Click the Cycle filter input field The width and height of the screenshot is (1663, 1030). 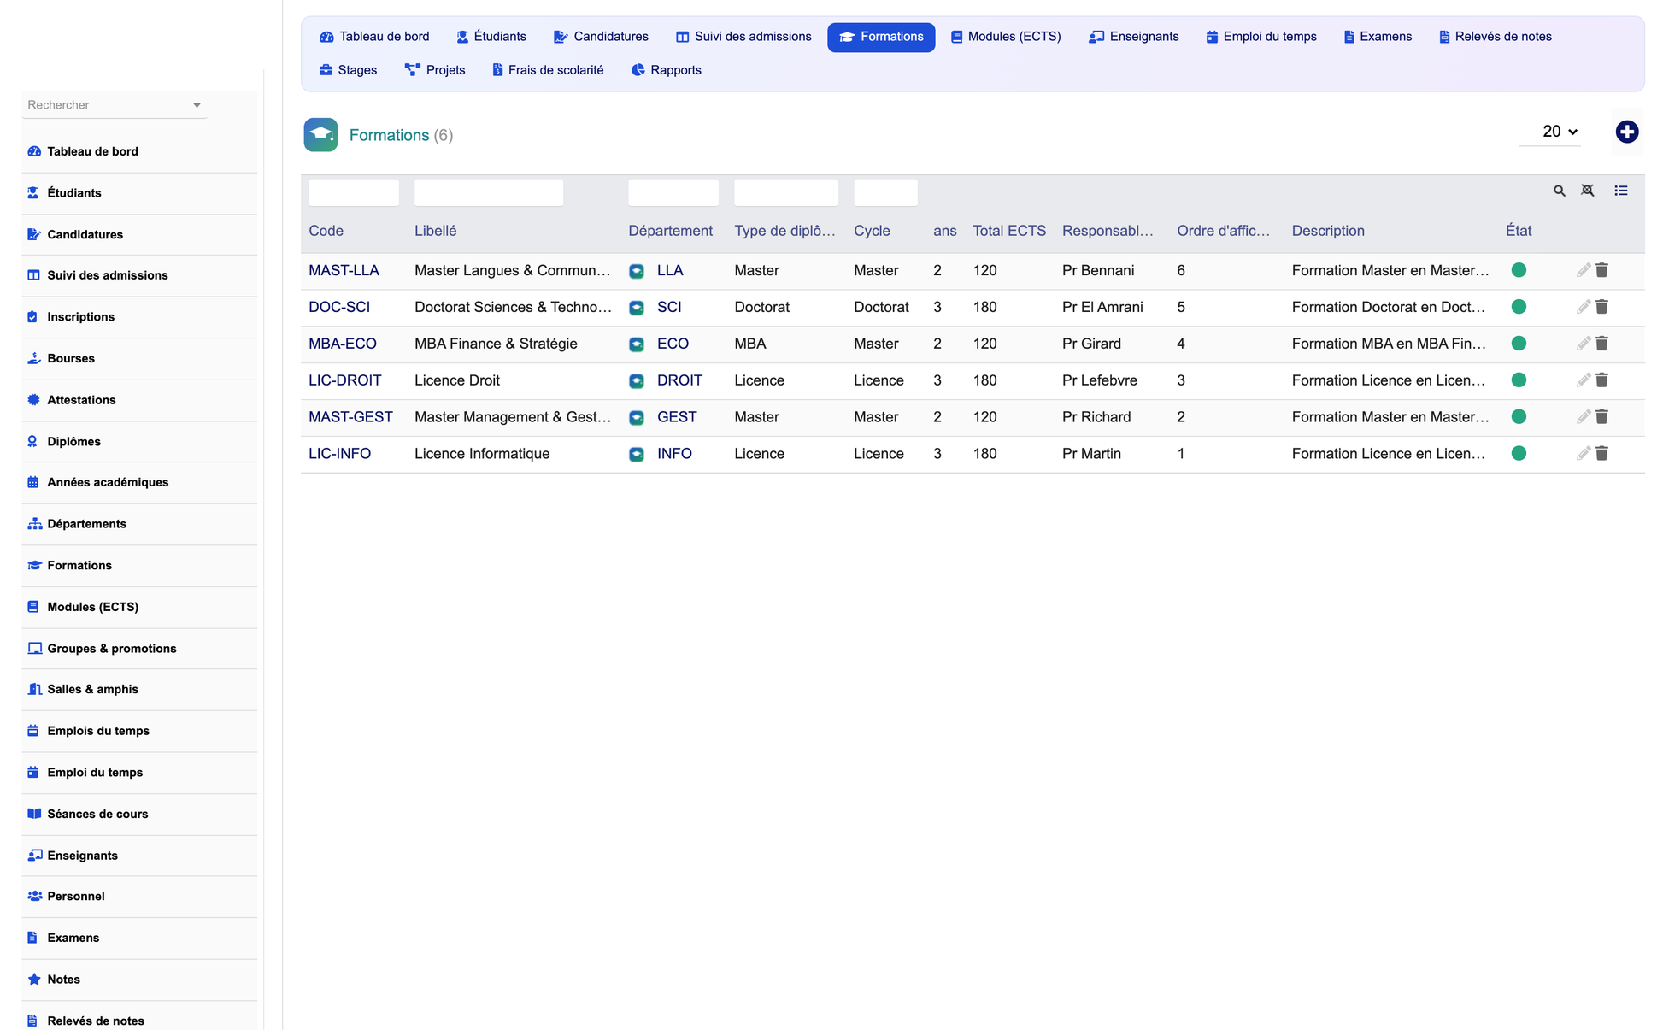point(885,192)
